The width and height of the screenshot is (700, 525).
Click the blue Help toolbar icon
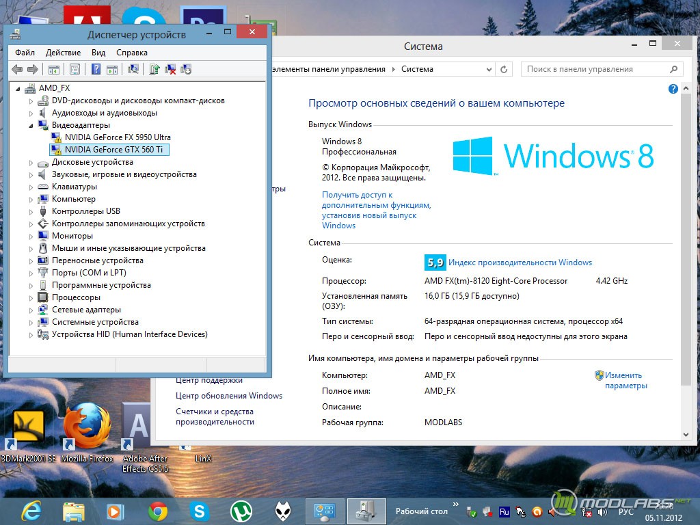96,69
